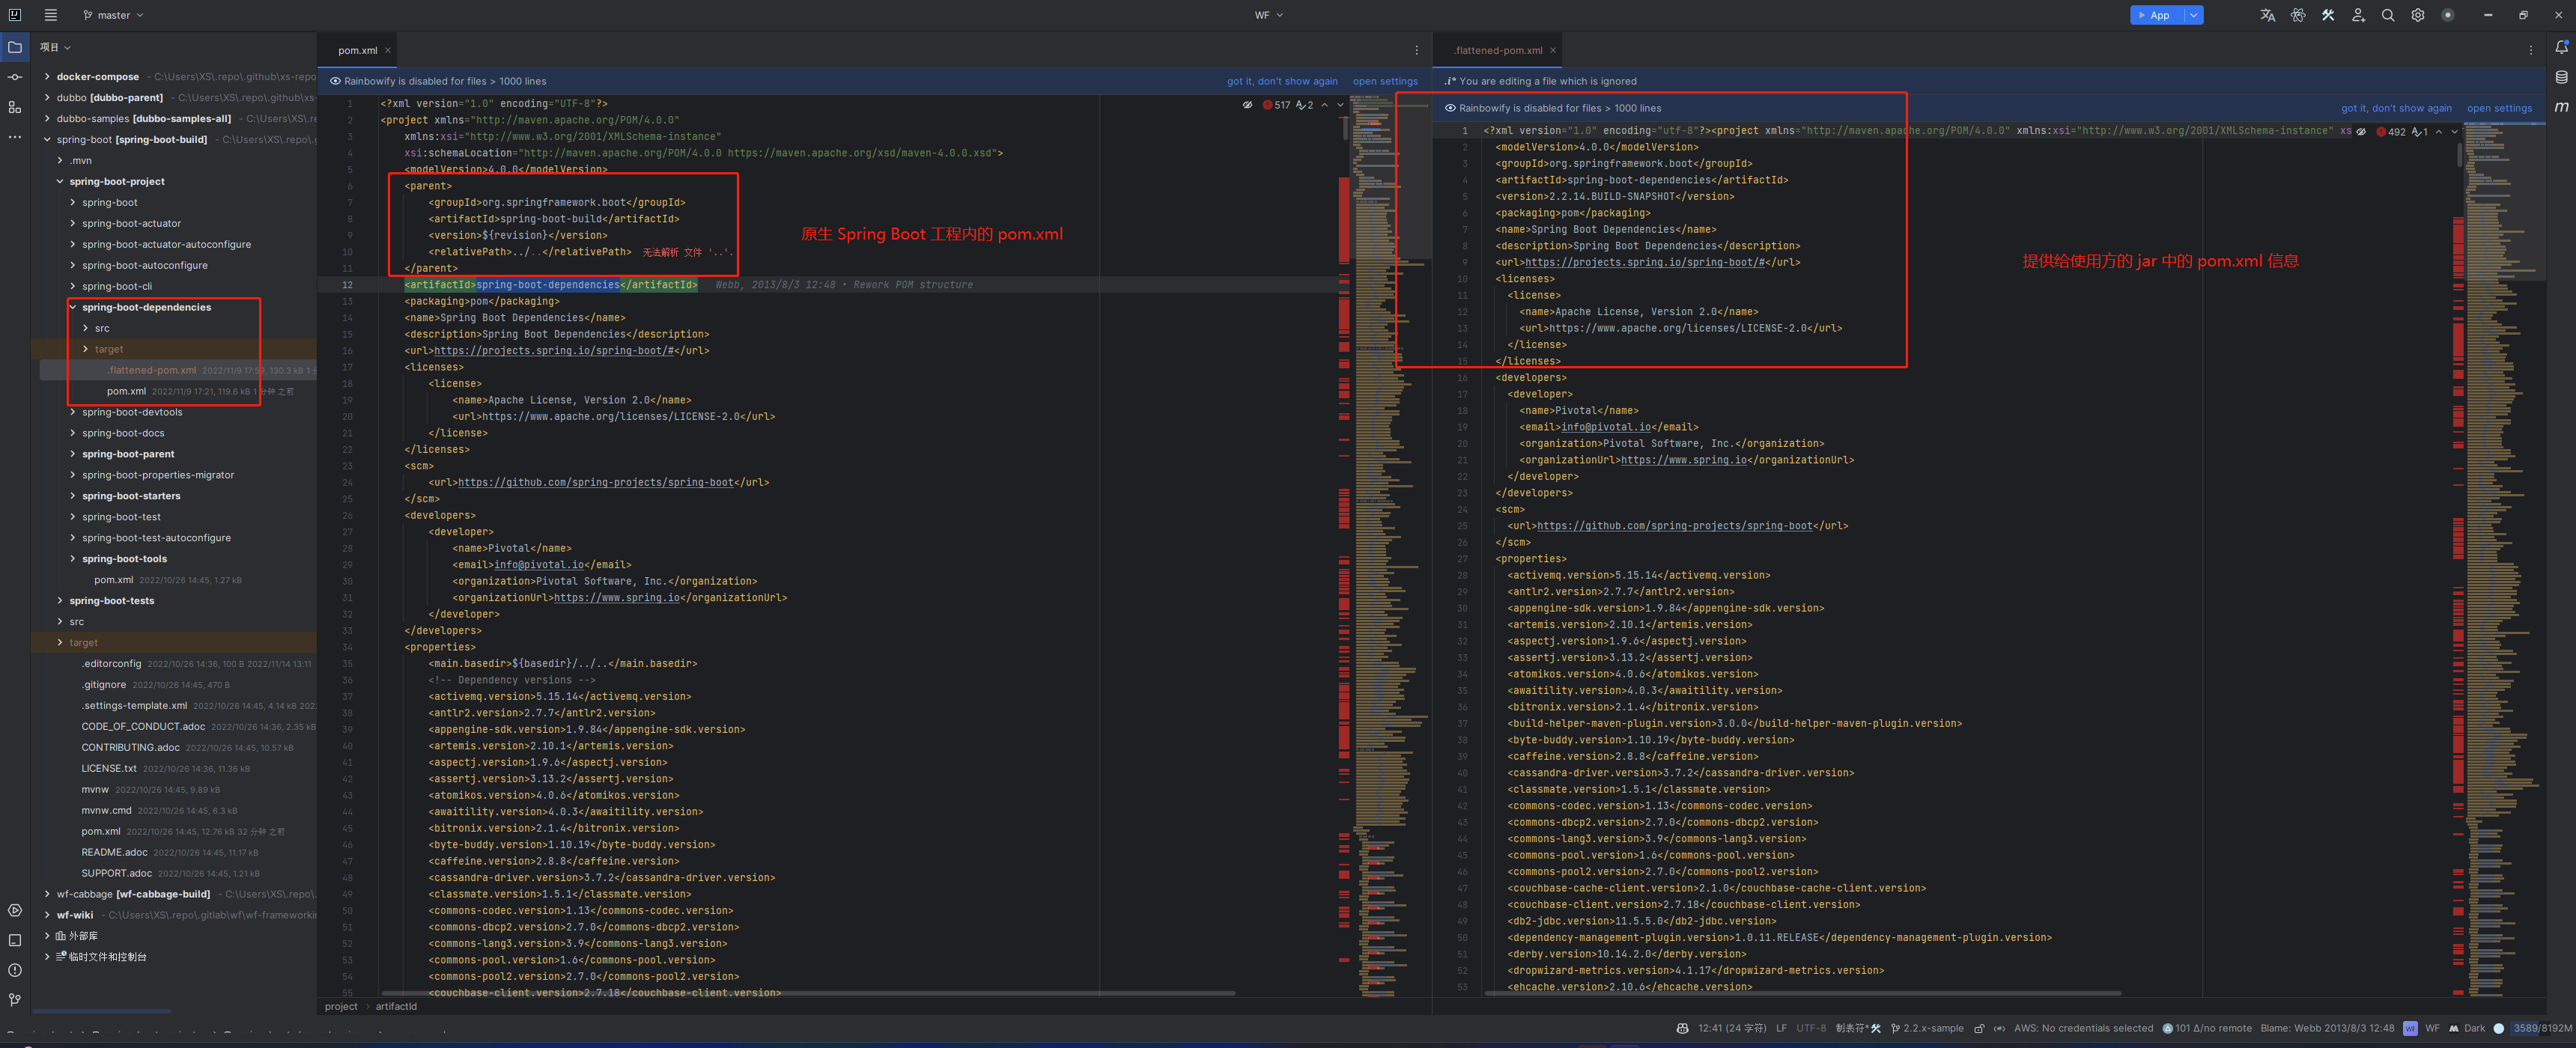
Task: Expand the spring-boot-tests project node
Action: [x=60, y=600]
